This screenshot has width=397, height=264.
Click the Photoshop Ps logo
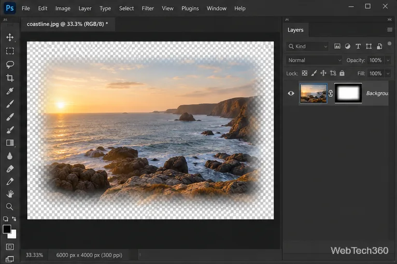click(10, 8)
